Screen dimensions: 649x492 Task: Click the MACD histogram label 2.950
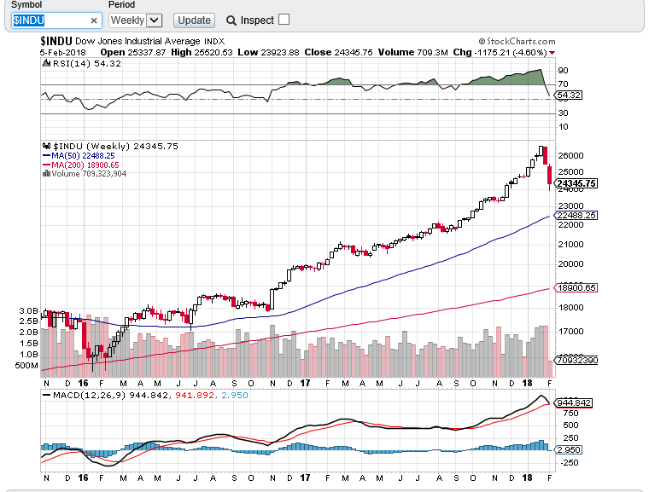(569, 450)
